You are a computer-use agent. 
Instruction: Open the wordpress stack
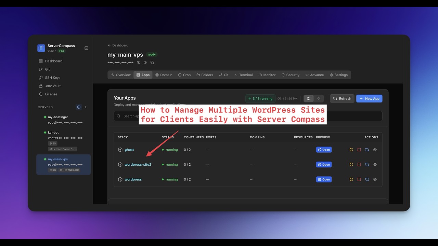(x=133, y=179)
